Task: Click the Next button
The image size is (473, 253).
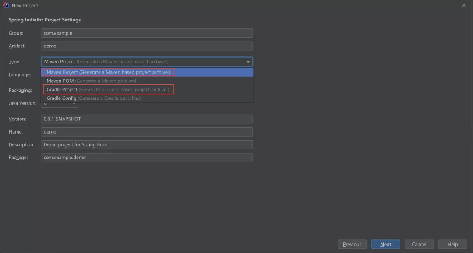Action: (x=385, y=244)
